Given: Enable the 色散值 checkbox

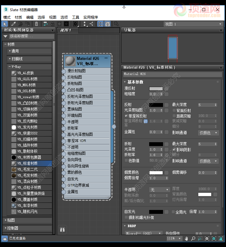Looking at the screenshot, I should [x=126, y=160].
